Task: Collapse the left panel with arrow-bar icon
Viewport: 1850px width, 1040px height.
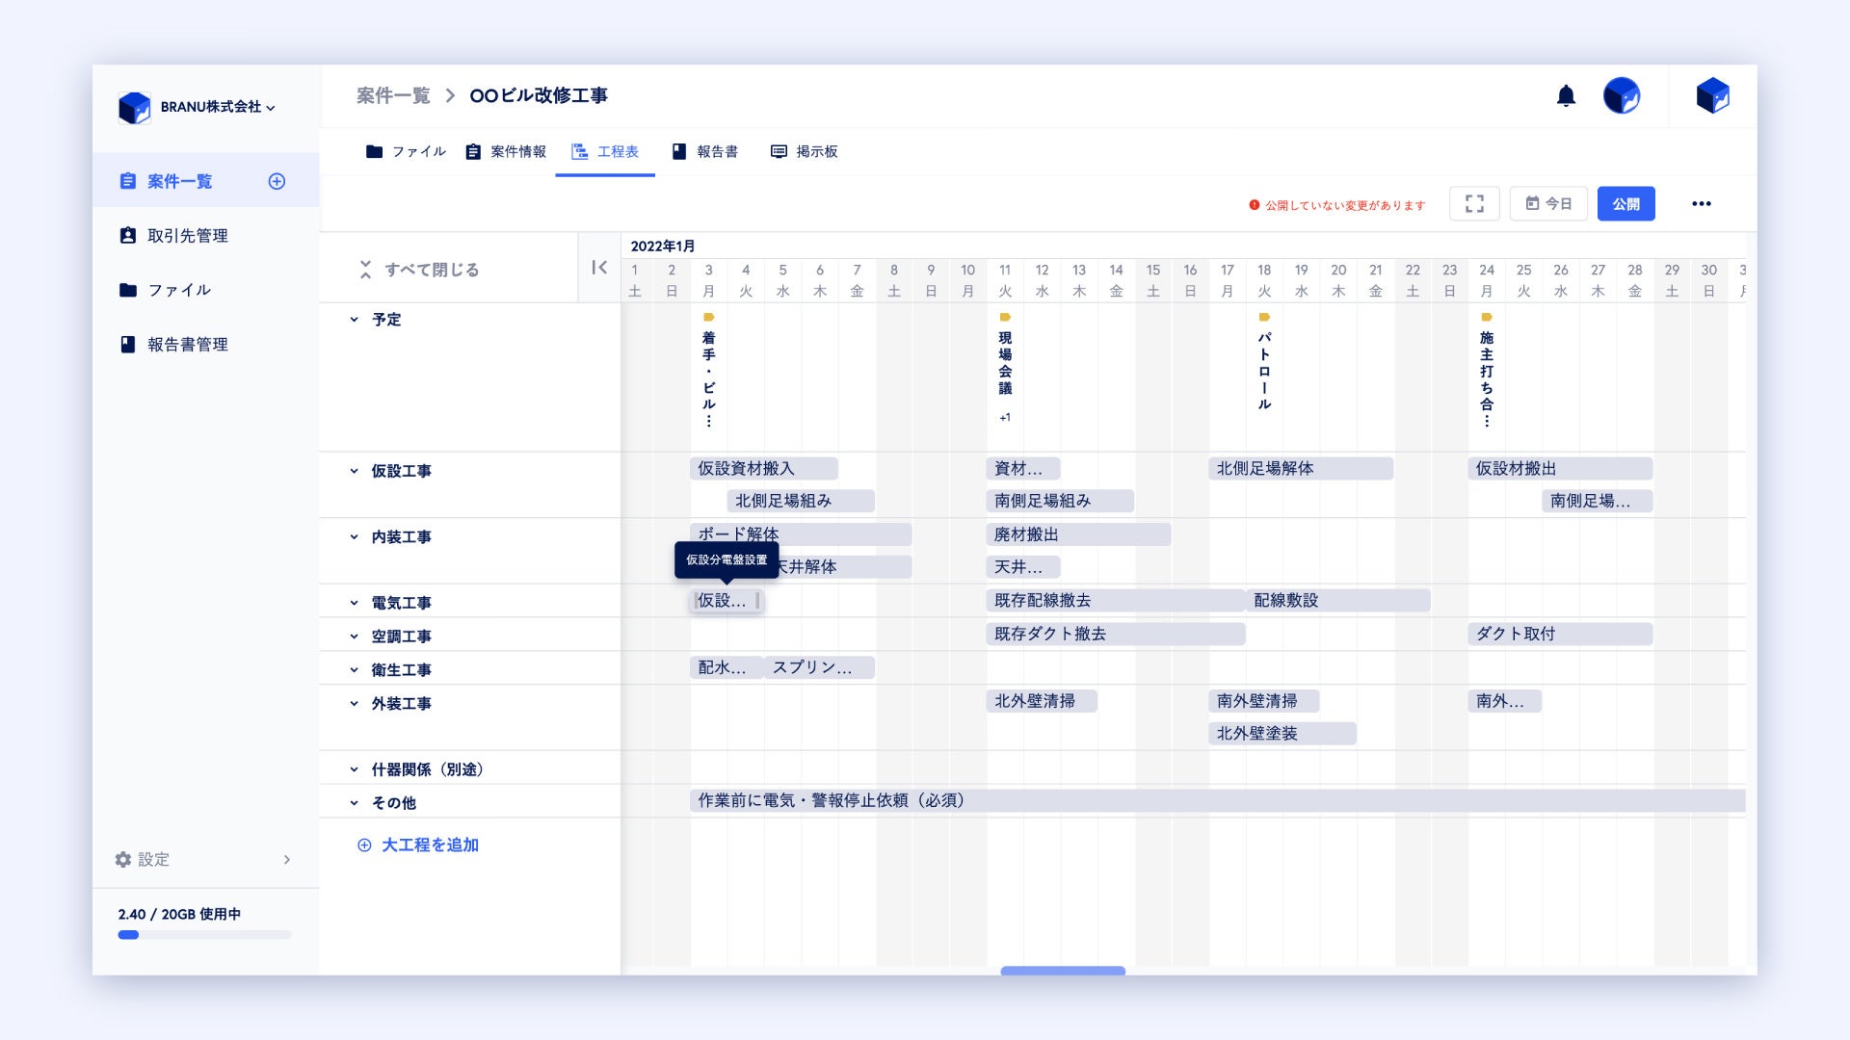Action: 599,268
